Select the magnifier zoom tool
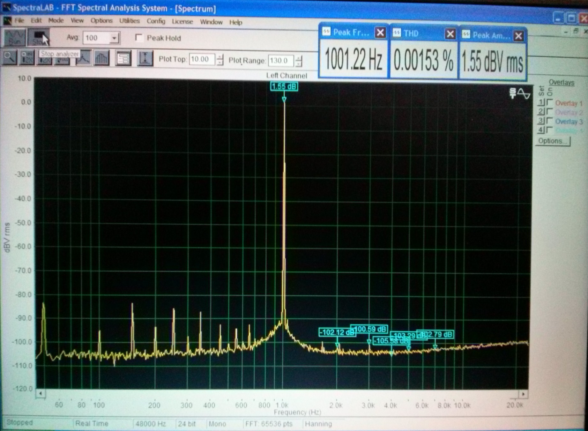 tap(9, 58)
